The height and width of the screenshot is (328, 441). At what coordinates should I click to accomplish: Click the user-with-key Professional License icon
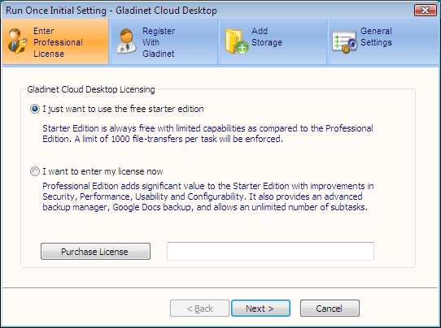tap(17, 41)
